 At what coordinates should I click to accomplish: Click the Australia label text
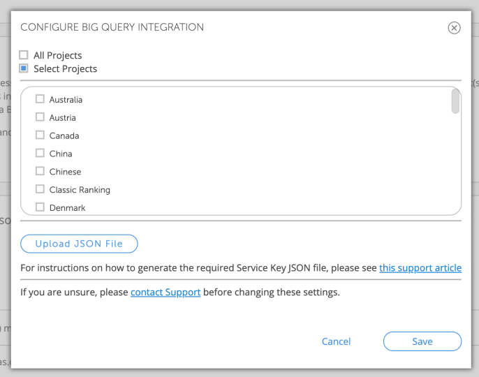coord(66,100)
